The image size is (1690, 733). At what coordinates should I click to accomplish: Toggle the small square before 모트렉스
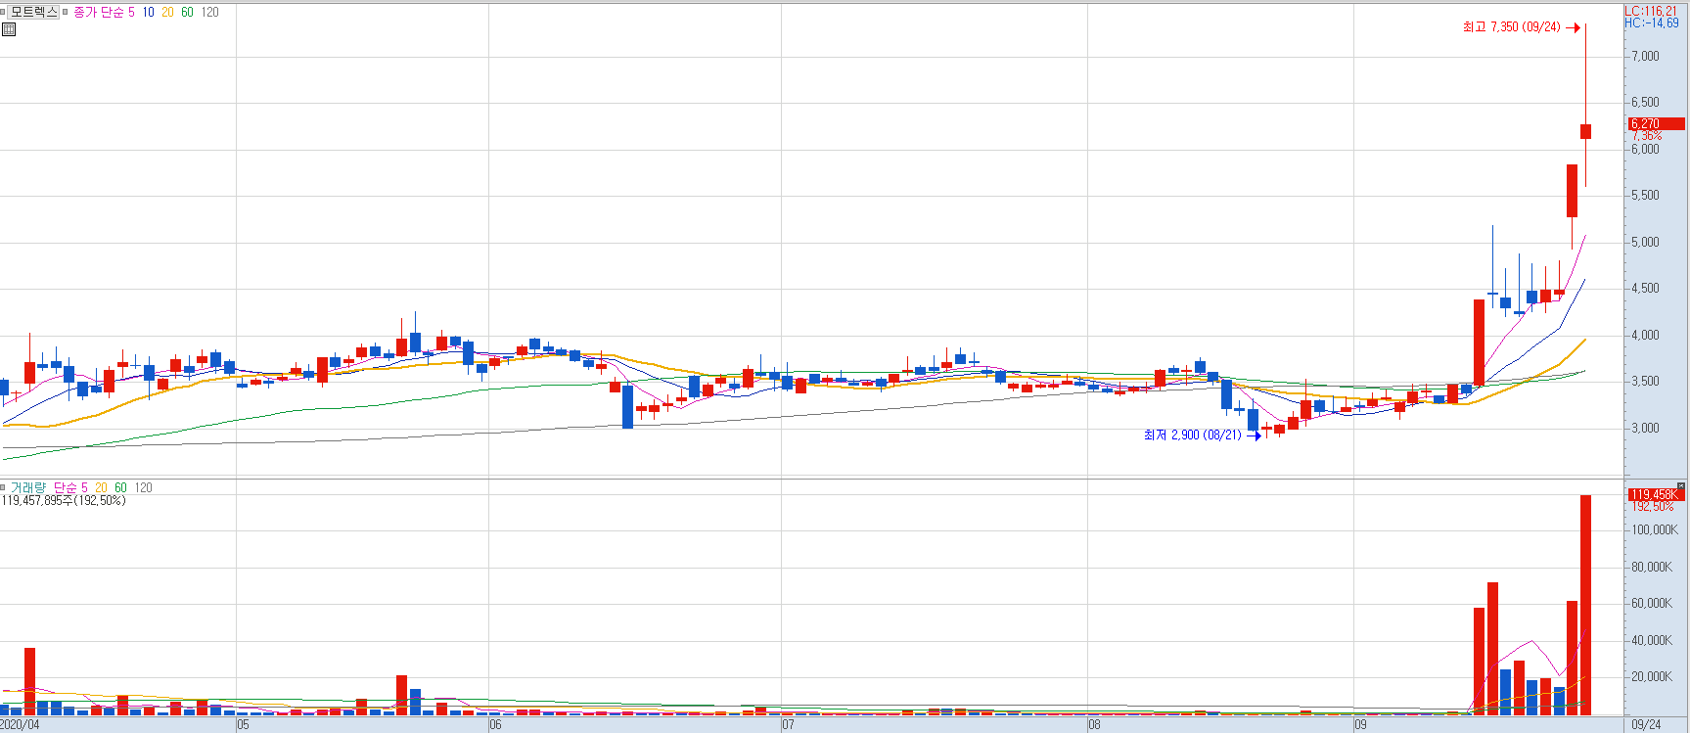[4, 12]
